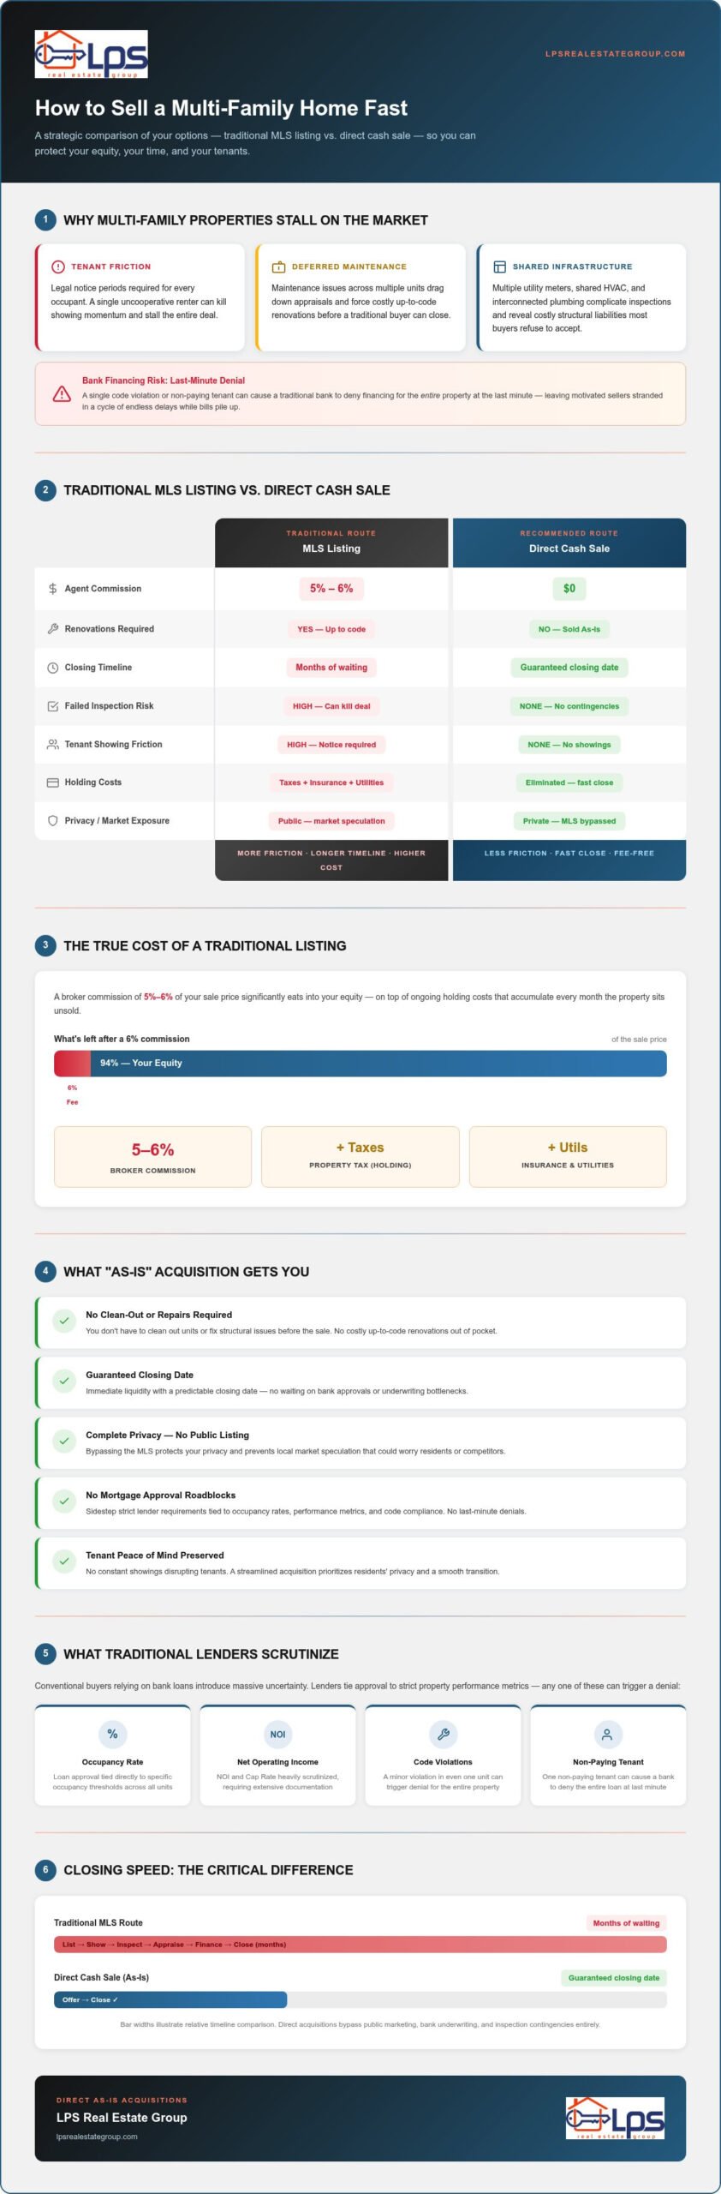Click the Offer → Close progress bar

pyautogui.click(x=170, y=2000)
